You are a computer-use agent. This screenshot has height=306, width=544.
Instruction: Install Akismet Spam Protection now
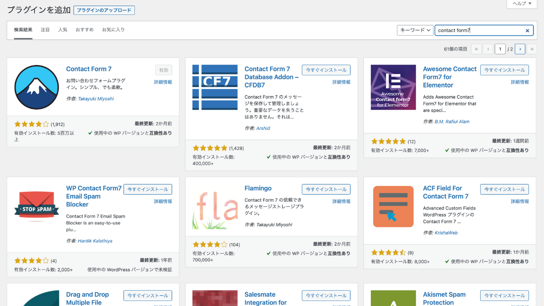504,296
